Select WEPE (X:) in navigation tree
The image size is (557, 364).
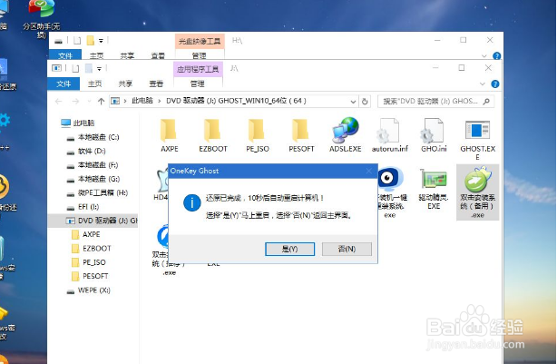(93, 290)
